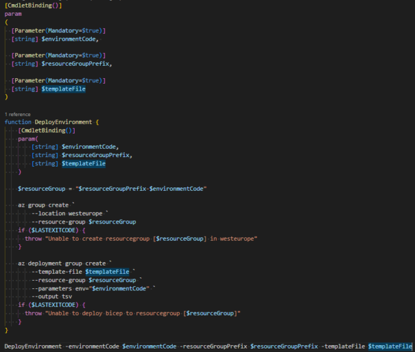The image size is (415, 352).
Task: Click '--output tsv' argument
Action: (52, 297)
